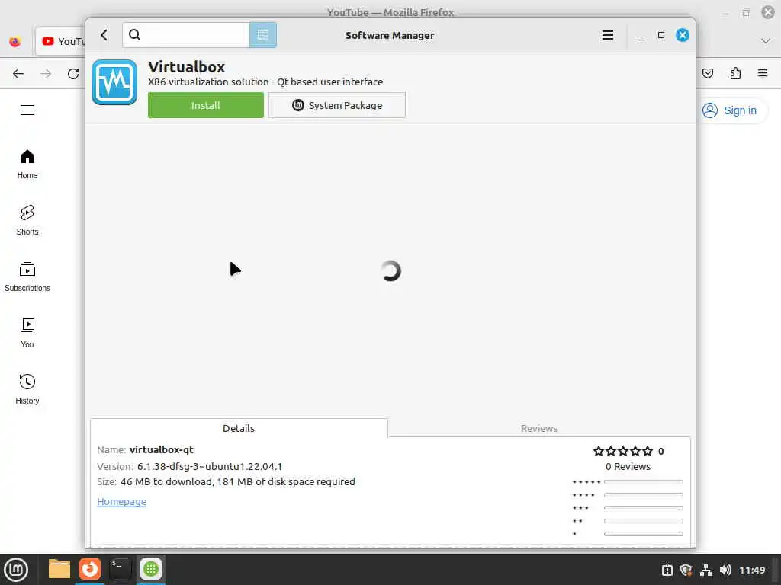
Task: Open network connection tray icon
Action: [x=705, y=570]
